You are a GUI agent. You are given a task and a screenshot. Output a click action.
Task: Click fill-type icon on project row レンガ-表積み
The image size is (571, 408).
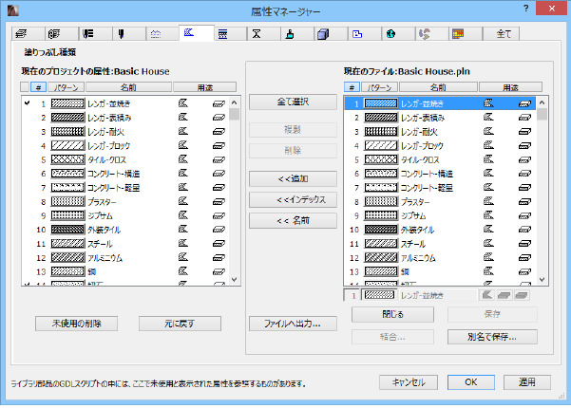click(183, 117)
